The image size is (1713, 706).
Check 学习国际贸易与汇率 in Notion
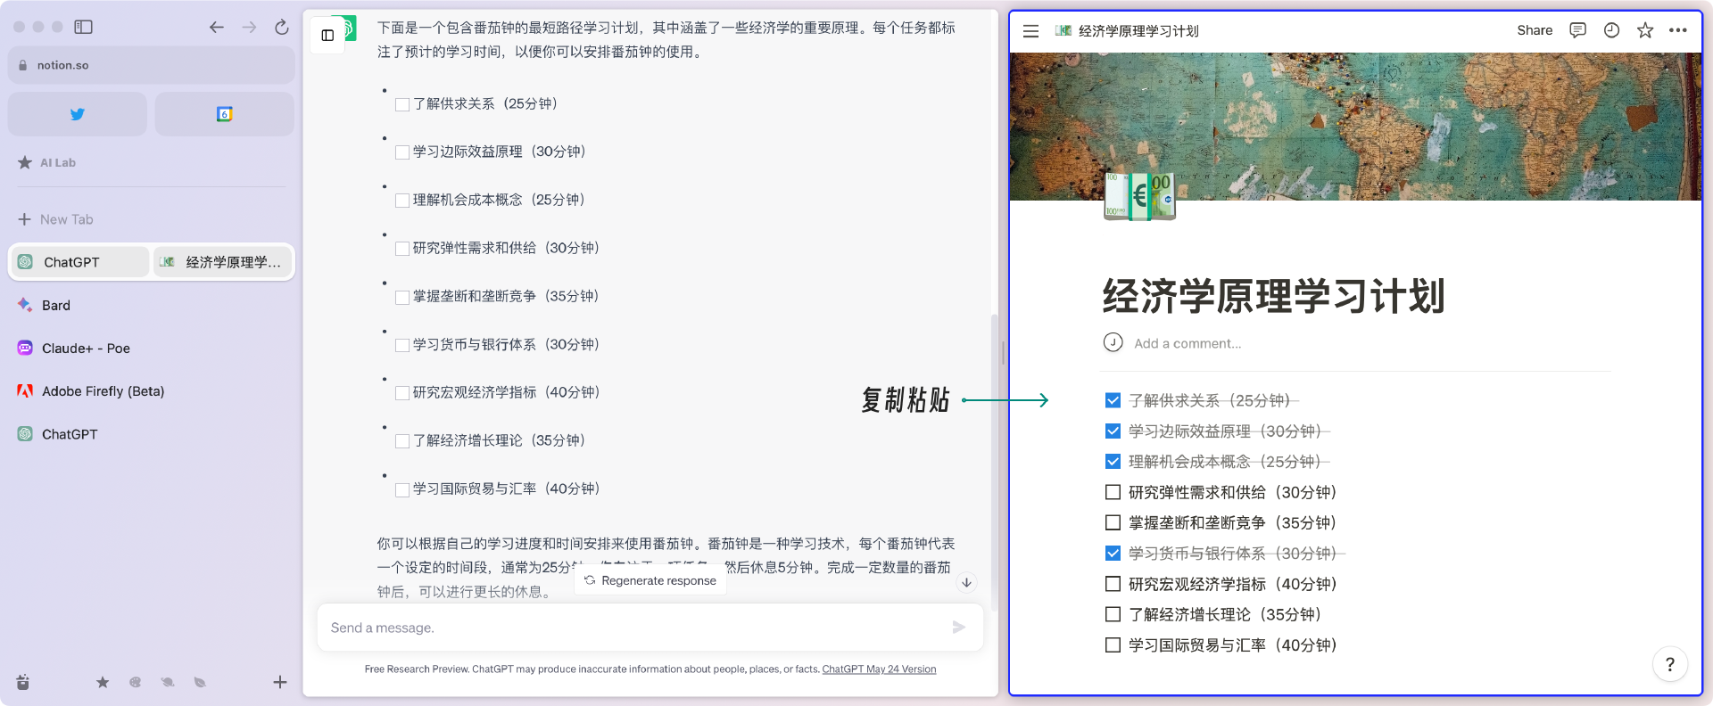1113,644
